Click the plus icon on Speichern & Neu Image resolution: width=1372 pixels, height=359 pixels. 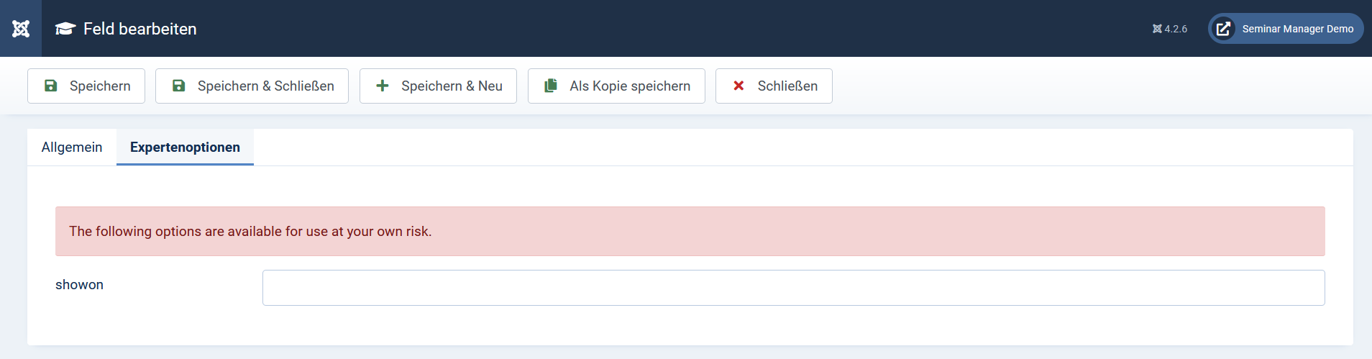[x=383, y=86]
